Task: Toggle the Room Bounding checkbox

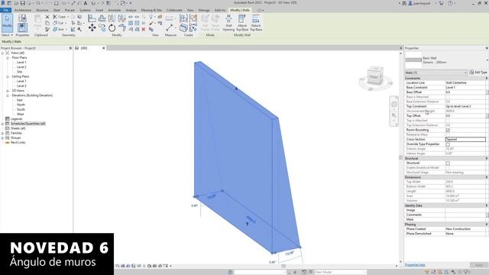Action: click(x=448, y=130)
